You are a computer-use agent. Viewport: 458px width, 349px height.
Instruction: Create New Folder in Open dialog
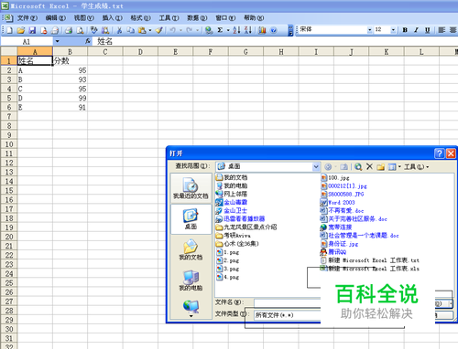point(380,166)
